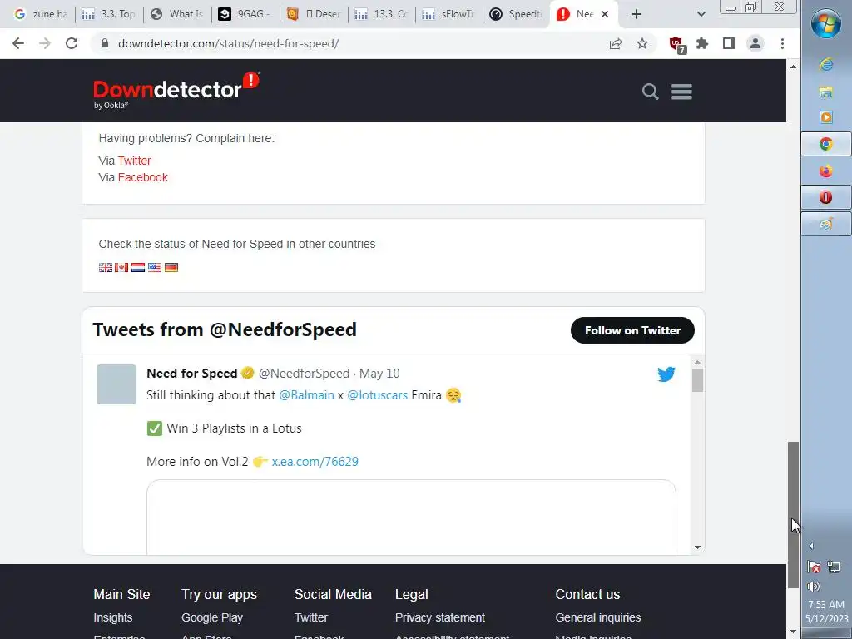
Task: Click tweet widget scroll down arrow
Action: point(698,547)
